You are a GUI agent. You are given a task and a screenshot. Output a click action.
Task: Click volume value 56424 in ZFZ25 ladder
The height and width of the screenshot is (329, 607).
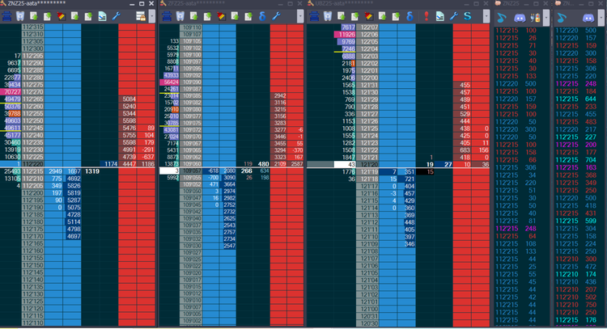point(169,82)
